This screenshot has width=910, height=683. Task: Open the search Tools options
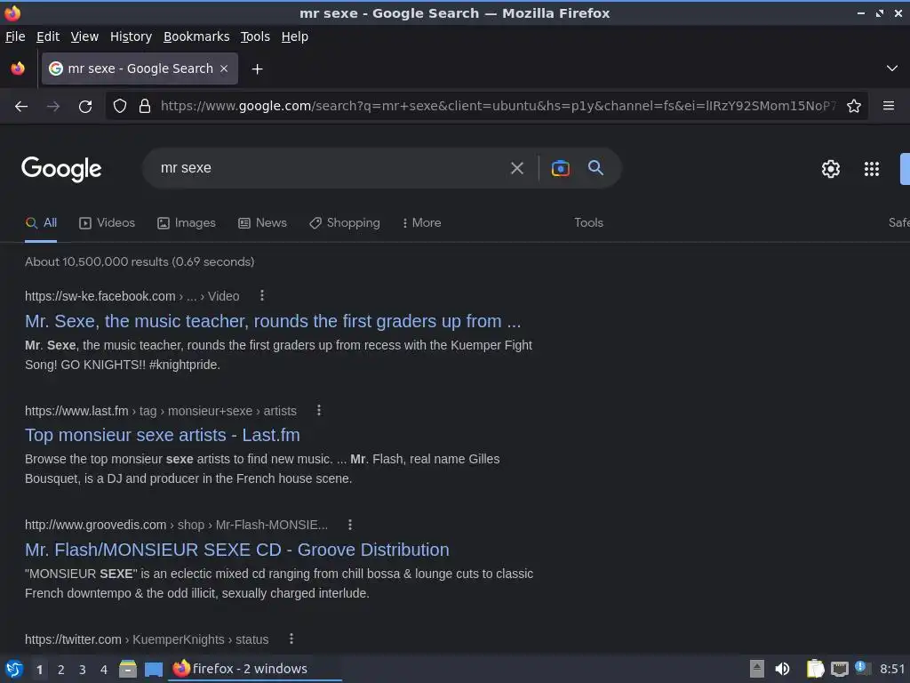[588, 223]
